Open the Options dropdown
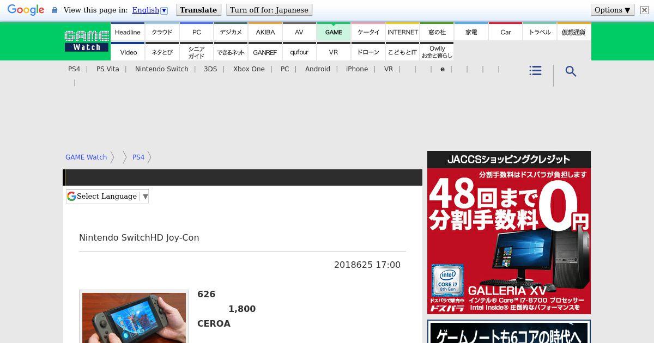Screen dimensions: 654x343 click(613, 10)
